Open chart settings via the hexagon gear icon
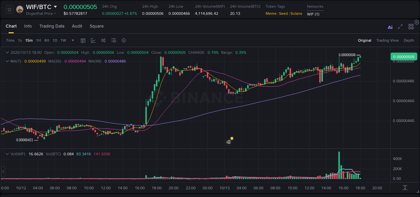The height and width of the screenshot is (197, 420). [x=124, y=40]
